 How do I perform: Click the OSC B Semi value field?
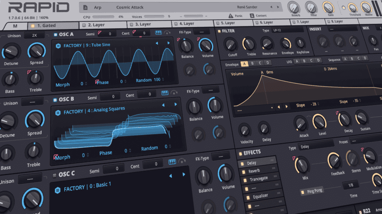click(x=110, y=96)
